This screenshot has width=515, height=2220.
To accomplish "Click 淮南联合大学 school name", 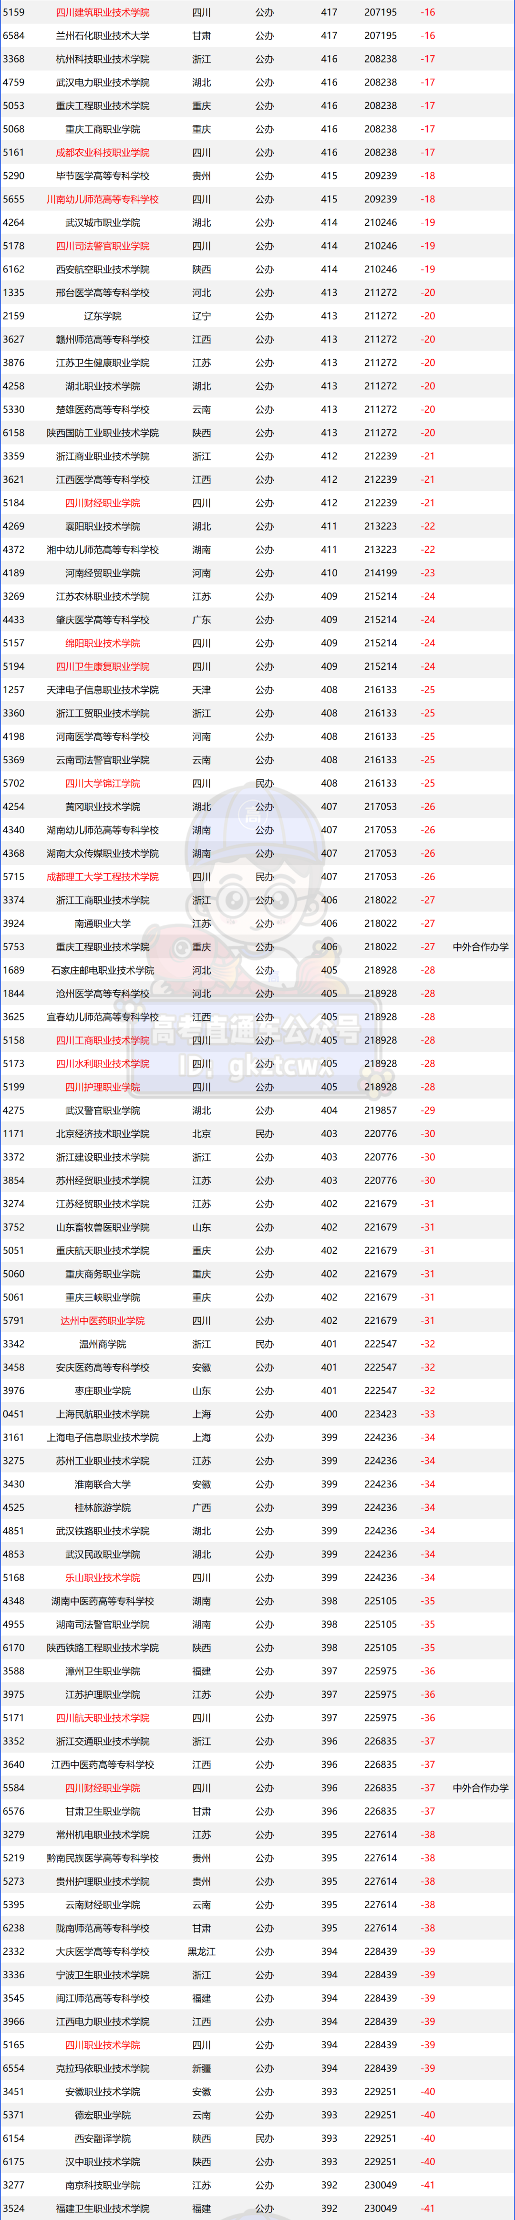I will (x=103, y=1484).
